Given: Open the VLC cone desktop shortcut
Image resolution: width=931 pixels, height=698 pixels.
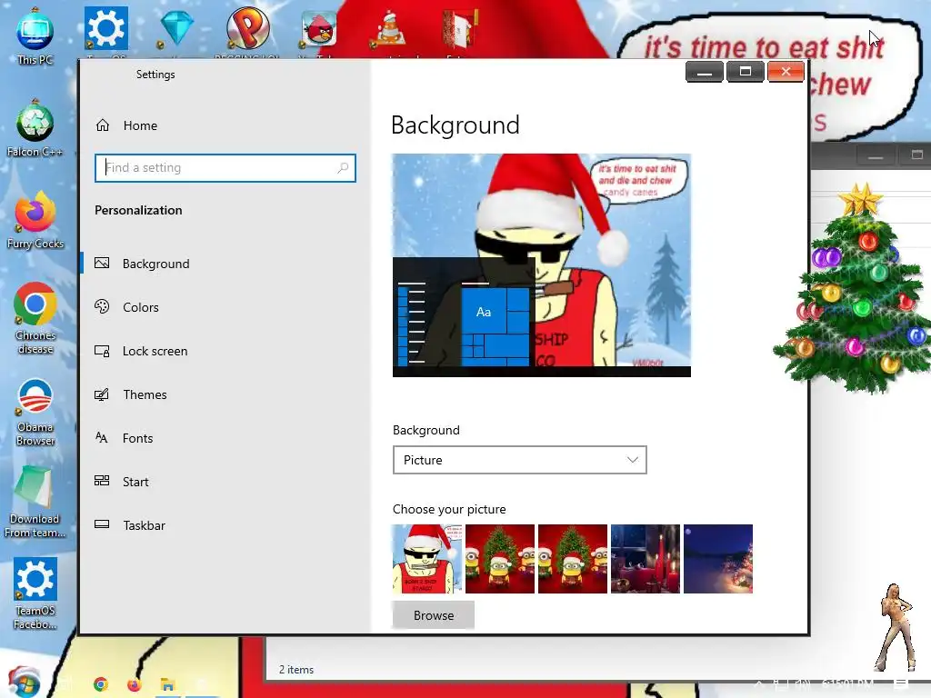Looking at the screenshot, I should (x=389, y=30).
